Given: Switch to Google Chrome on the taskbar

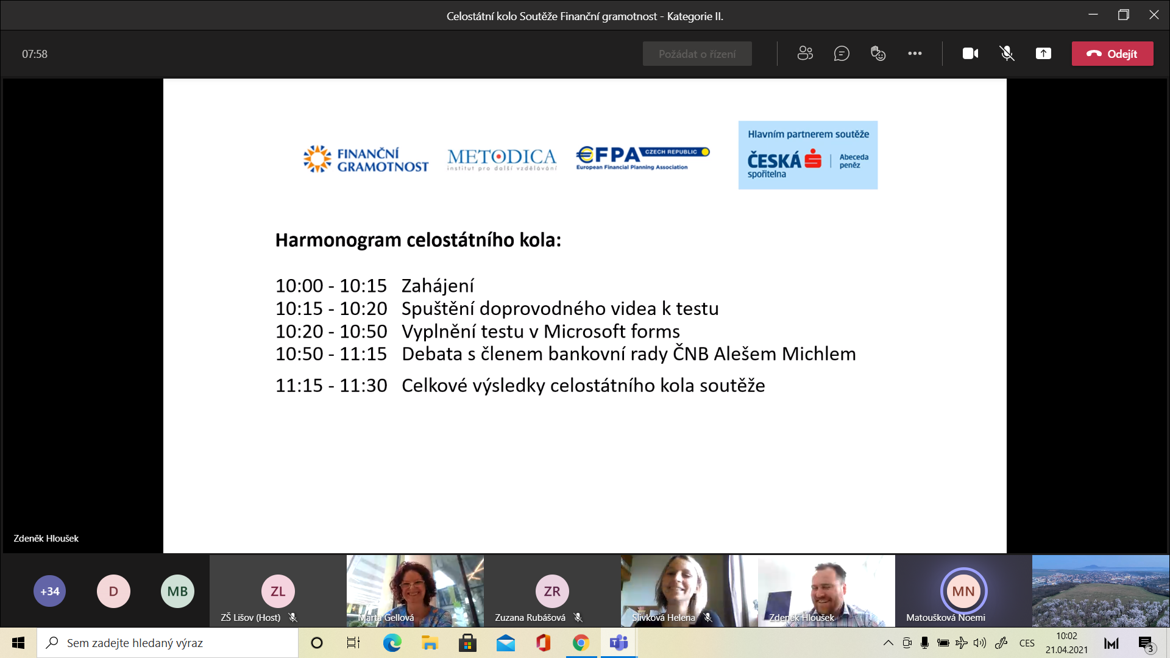Looking at the screenshot, I should click(581, 643).
